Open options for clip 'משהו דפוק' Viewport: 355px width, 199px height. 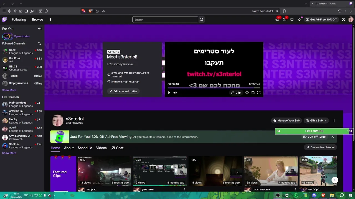[x=184, y=189]
